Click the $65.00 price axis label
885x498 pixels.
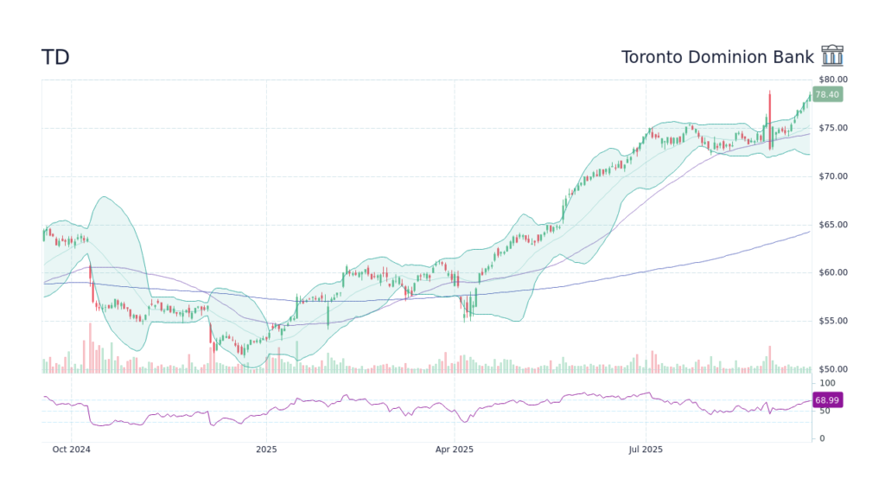click(833, 225)
